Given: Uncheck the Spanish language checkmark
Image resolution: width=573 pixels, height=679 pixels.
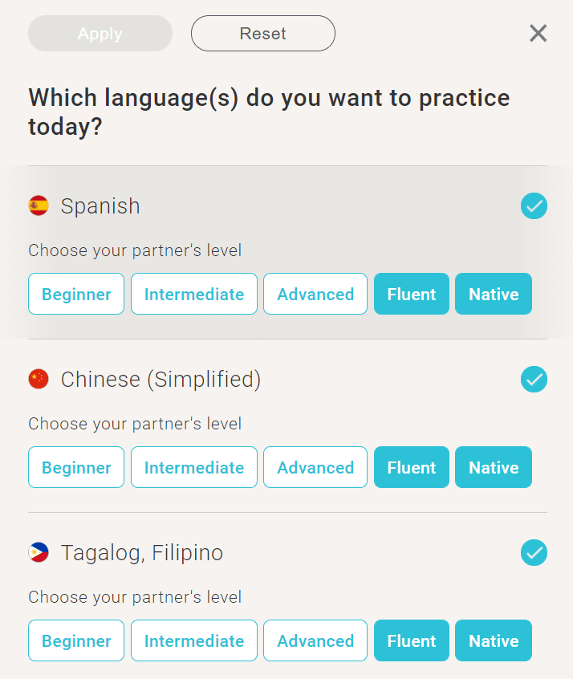Looking at the screenshot, I should tap(534, 206).
